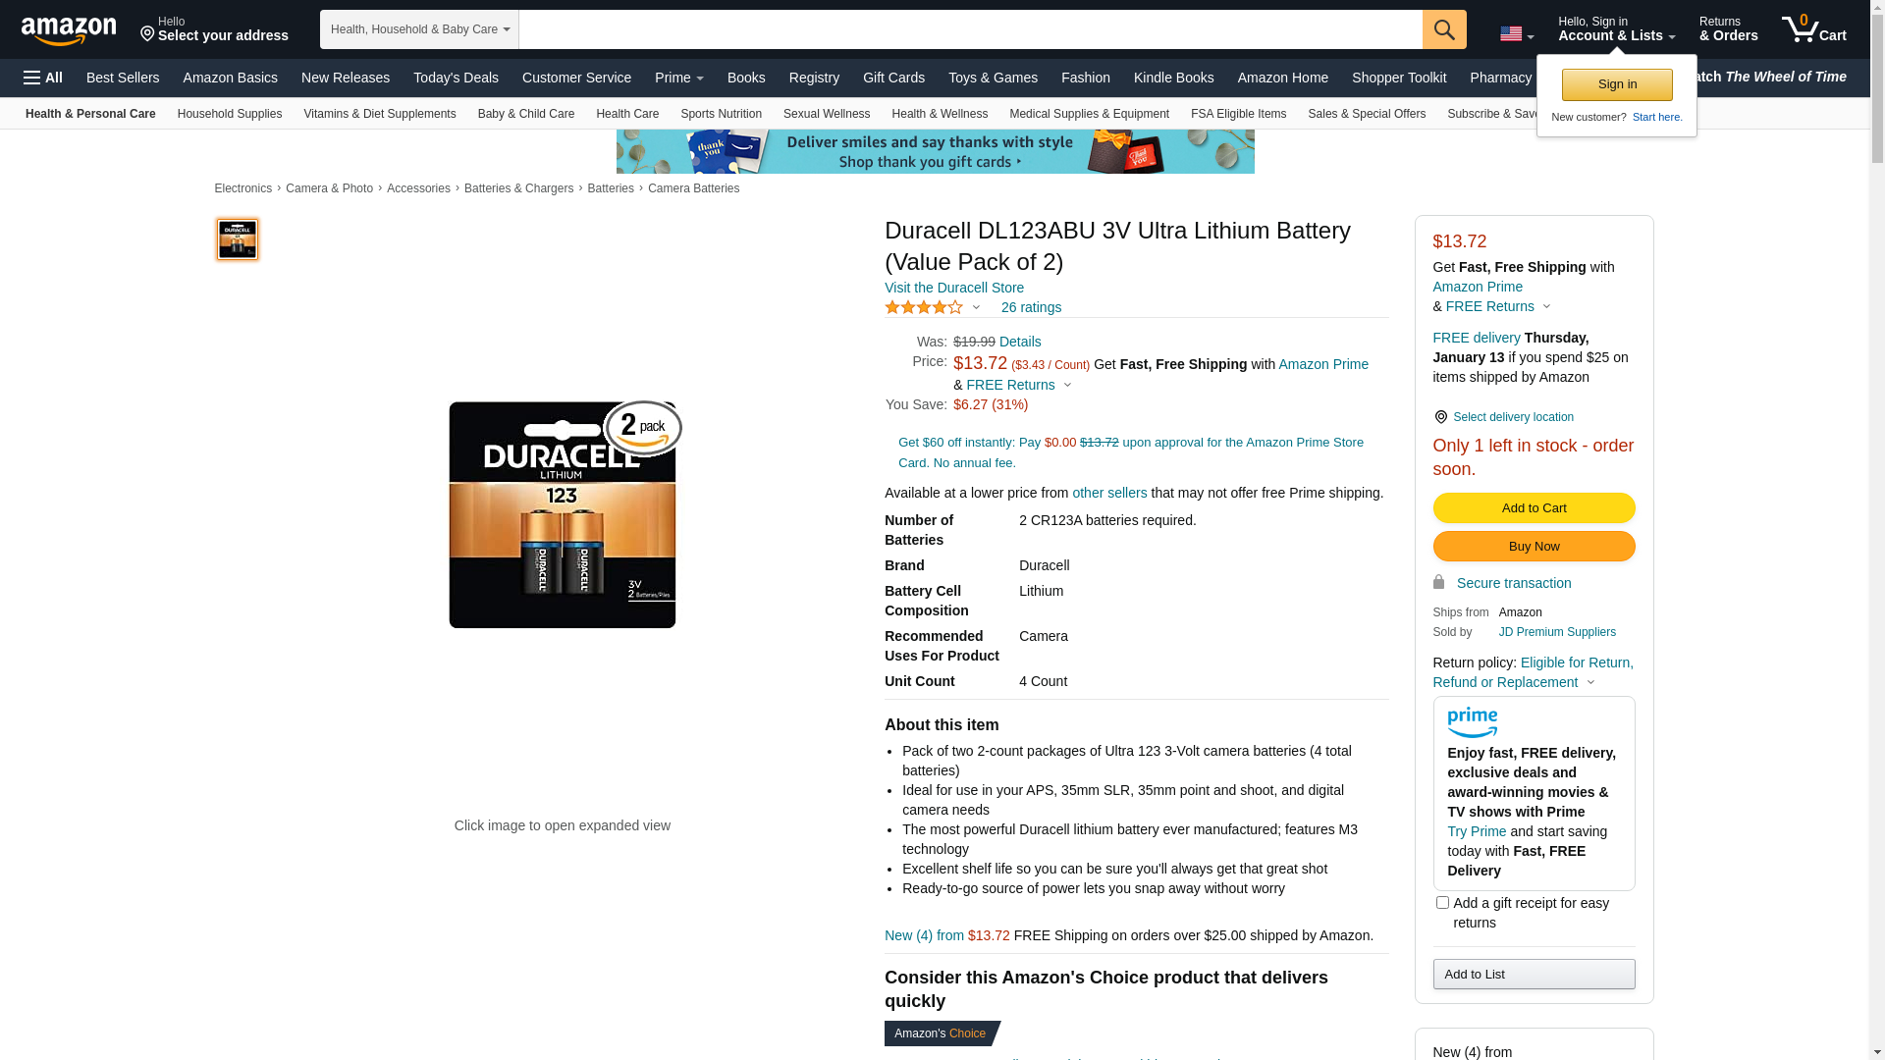The height and width of the screenshot is (1060, 1885).
Task: Click the Add to Cart button
Action: tap(1534, 507)
